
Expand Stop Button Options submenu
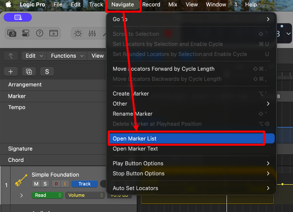191,174
